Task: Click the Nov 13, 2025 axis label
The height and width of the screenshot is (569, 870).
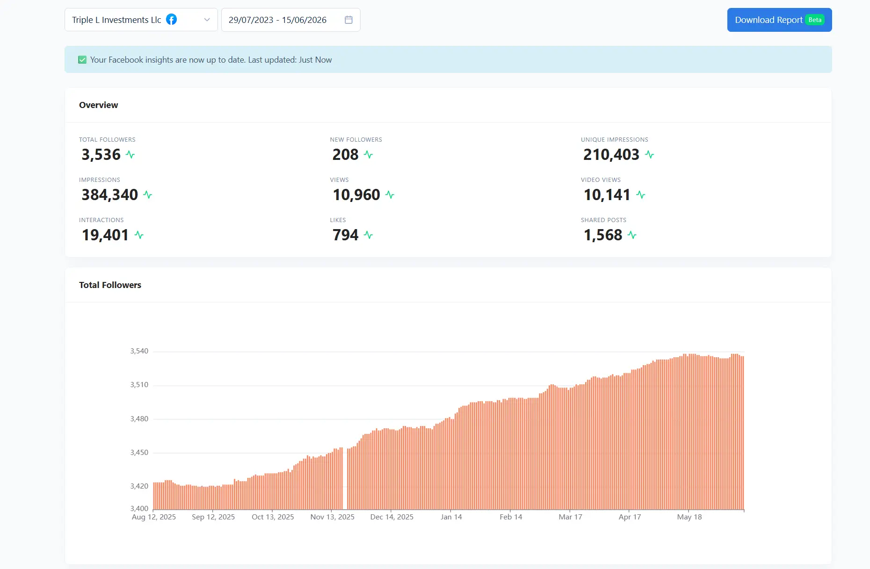Action: (333, 517)
